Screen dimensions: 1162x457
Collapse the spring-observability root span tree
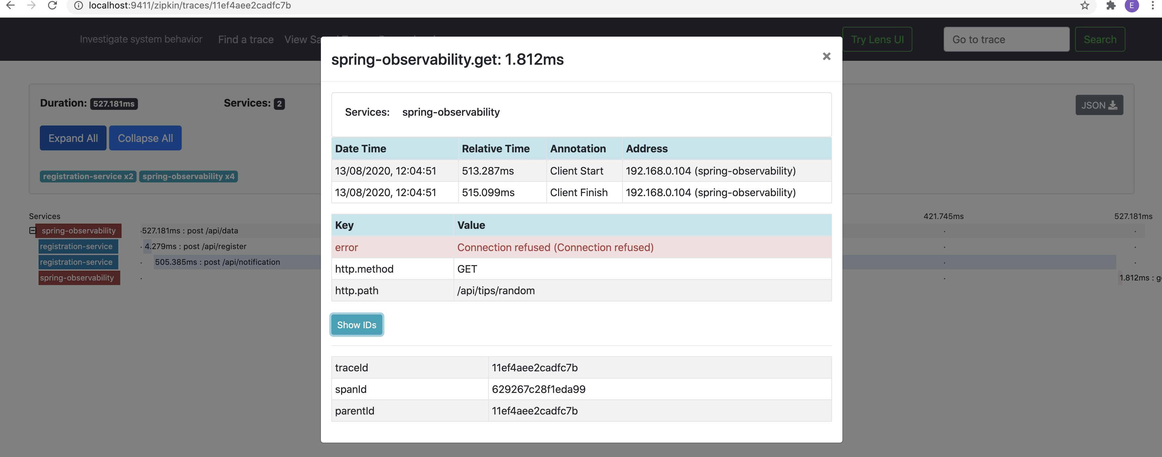(x=32, y=230)
